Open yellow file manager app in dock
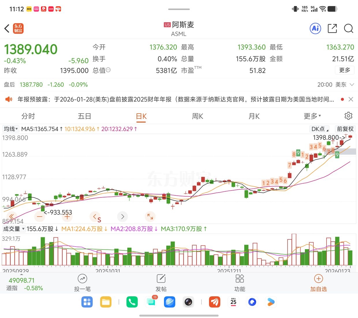The width and height of the screenshot is (358, 318). [x=106, y=302]
